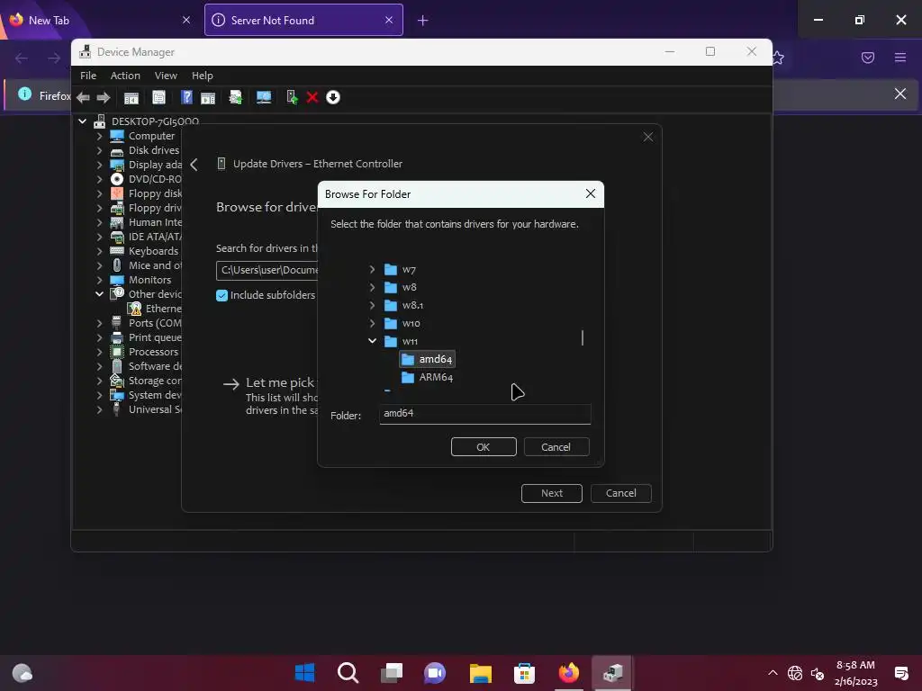Click Show/Hide Action Pane toolbar icon
922x691 pixels.
click(208, 97)
